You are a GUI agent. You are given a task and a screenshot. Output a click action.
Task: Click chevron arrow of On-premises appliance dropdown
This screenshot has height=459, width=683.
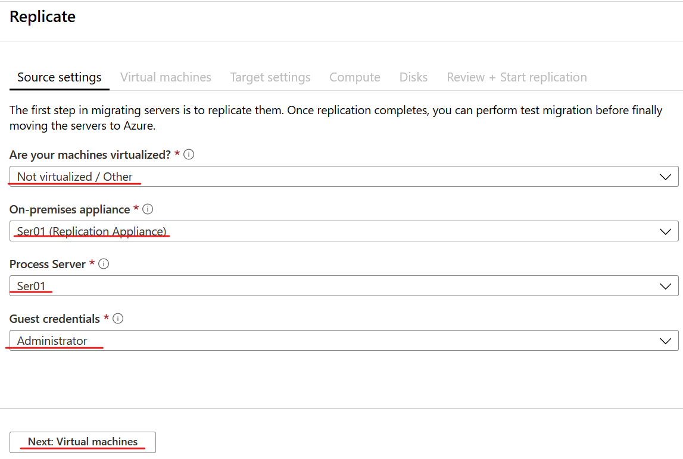coord(666,231)
